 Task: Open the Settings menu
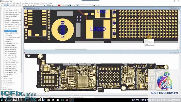pos(25,3)
